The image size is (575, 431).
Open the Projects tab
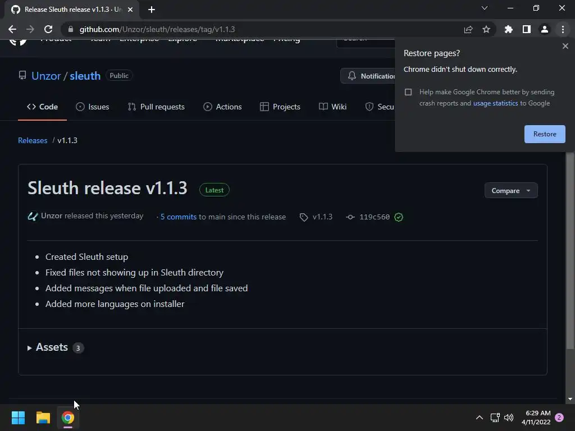pos(280,107)
